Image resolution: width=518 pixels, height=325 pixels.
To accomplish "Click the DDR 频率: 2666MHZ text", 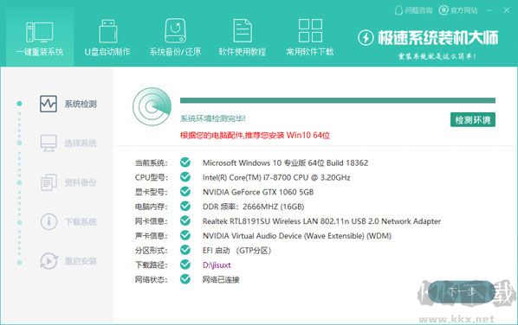I will pos(254,207).
